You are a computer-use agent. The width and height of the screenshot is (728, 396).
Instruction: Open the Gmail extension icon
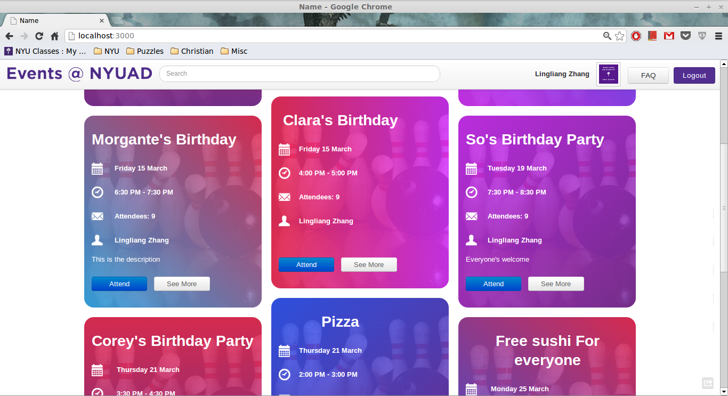pyautogui.click(x=669, y=36)
